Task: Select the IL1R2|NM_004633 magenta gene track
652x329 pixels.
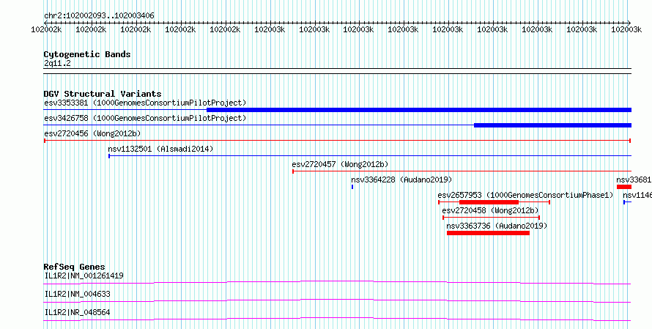Action: (337, 301)
